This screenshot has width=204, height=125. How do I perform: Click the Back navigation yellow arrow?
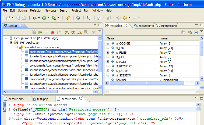pos(125,18)
